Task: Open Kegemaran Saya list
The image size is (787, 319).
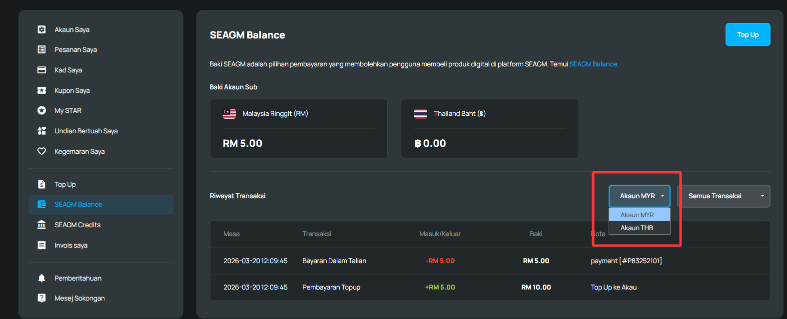Action: coord(101,151)
